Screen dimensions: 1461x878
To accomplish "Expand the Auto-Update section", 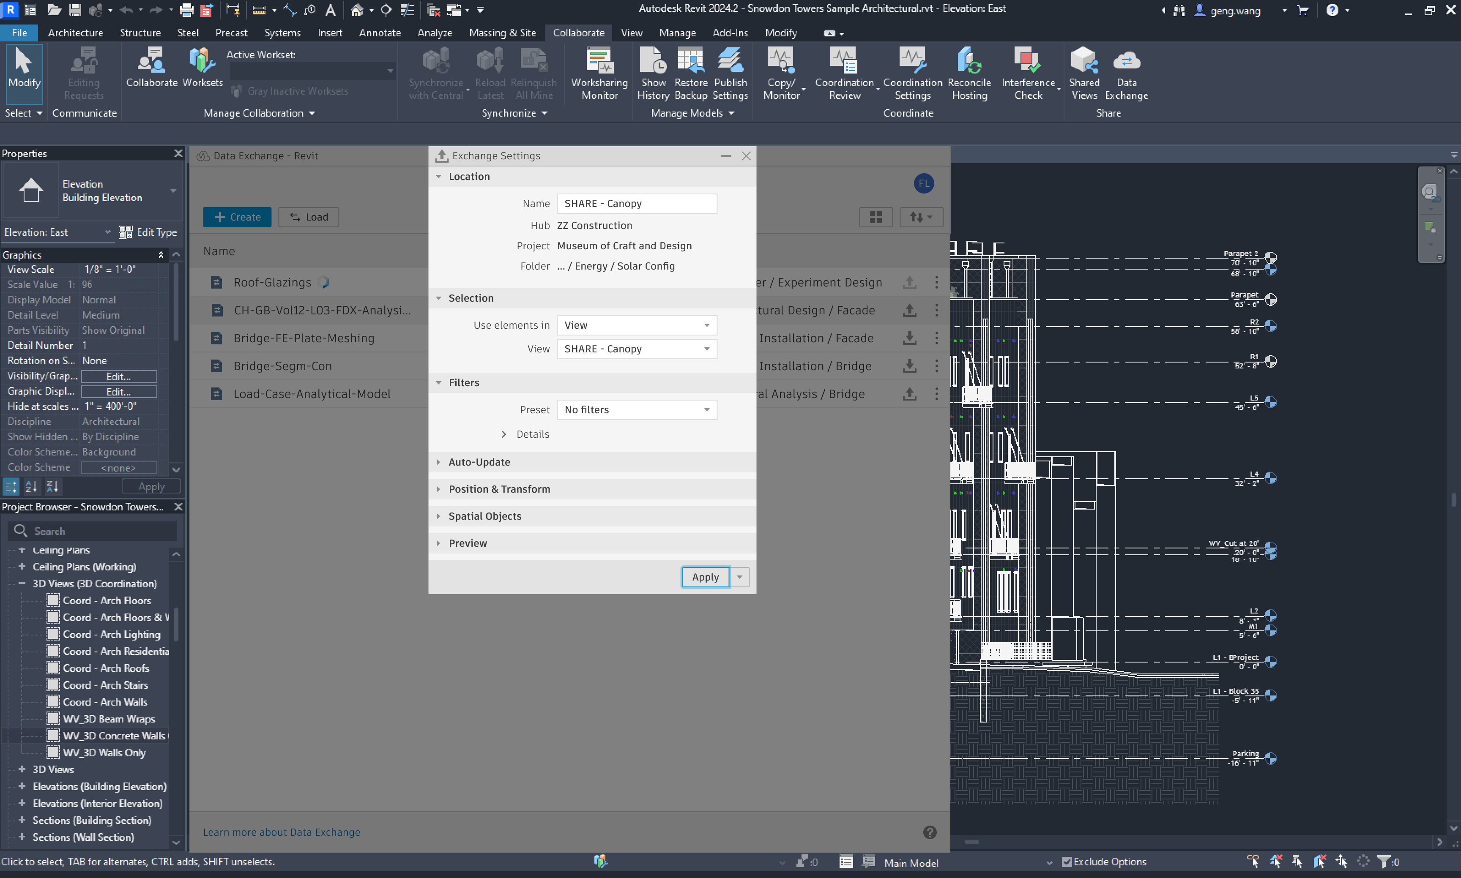I will pos(439,462).
